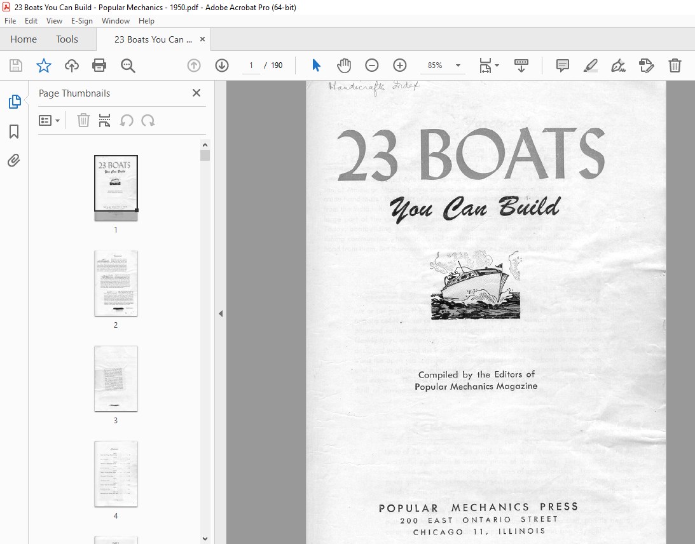Select page 3 thumbnail
Screen dimensions: 695x544
coord(116,379)
